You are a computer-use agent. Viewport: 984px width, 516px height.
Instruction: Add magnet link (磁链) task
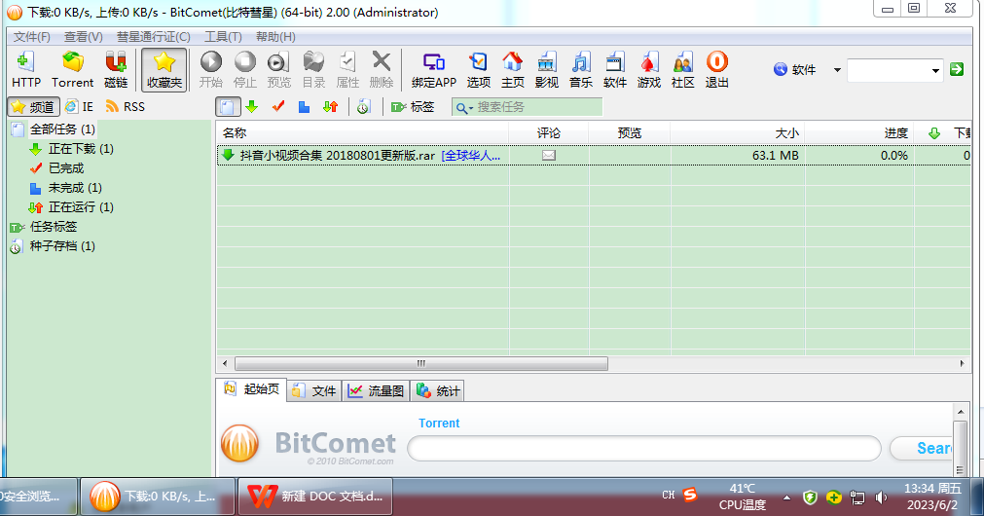click(116, 70)
